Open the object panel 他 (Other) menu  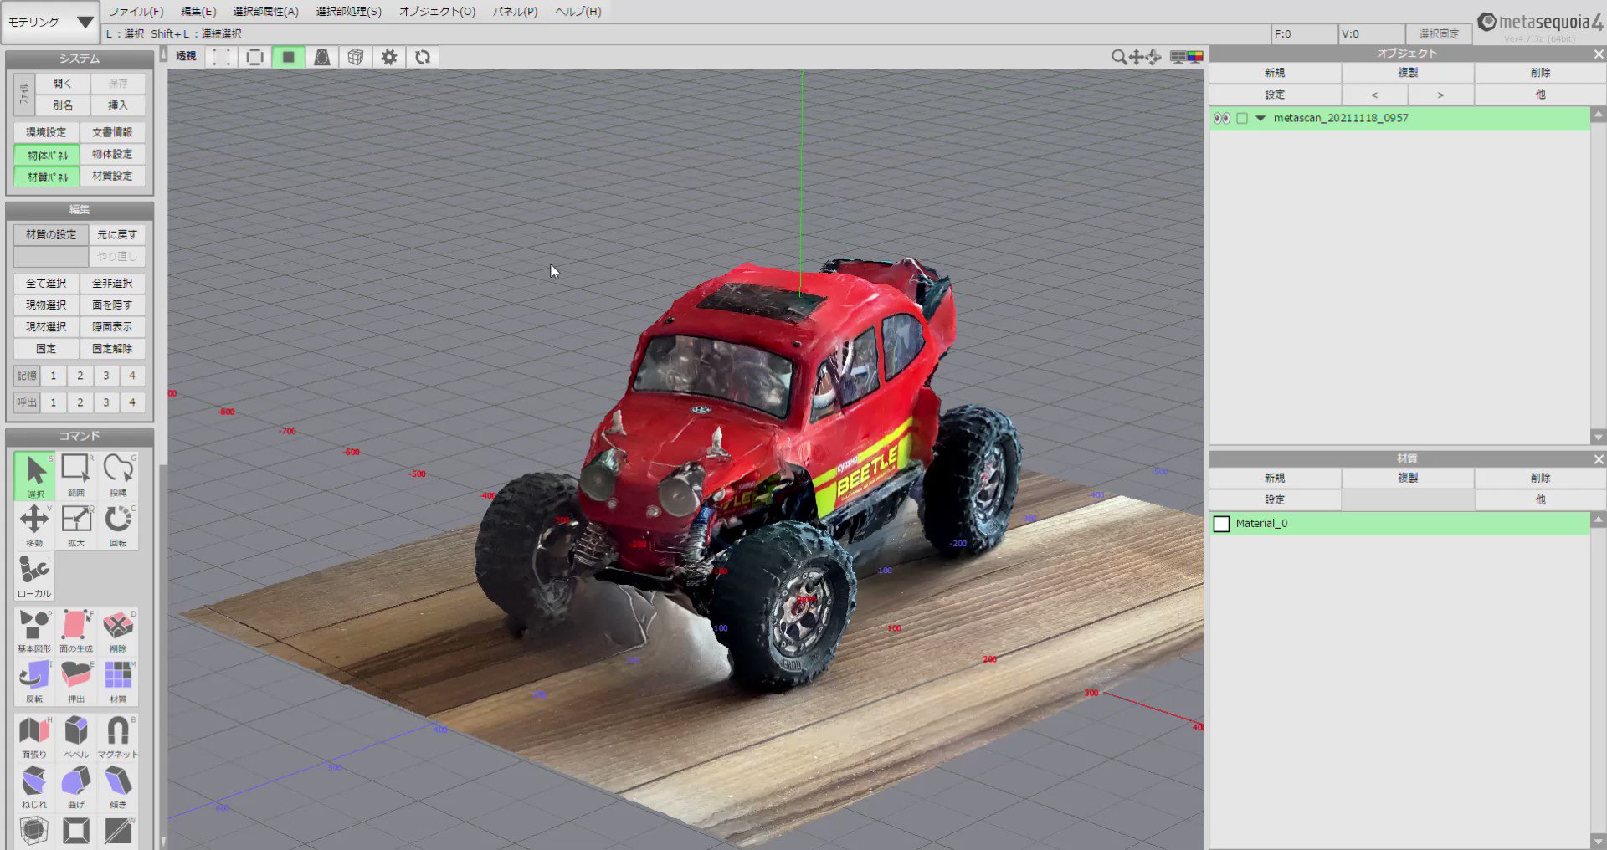pyautogui.click(x=1539, y=95)
